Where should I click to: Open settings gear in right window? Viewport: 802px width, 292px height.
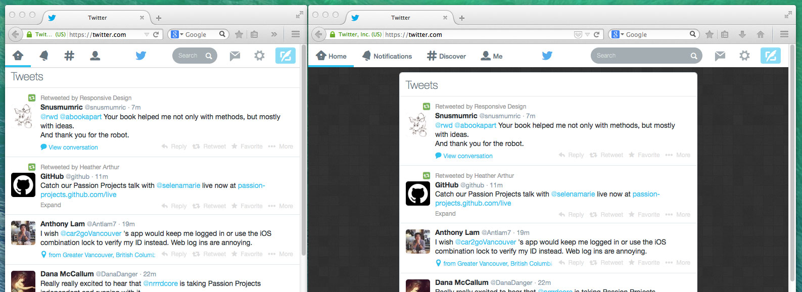tap(744, 56)
